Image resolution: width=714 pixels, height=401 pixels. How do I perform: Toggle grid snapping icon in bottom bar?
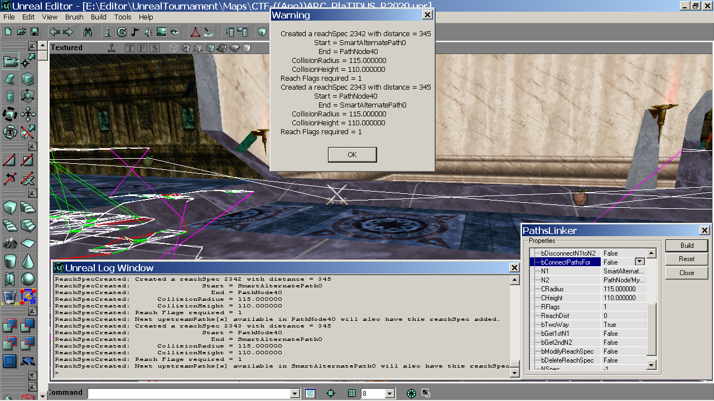pos(352,393)
